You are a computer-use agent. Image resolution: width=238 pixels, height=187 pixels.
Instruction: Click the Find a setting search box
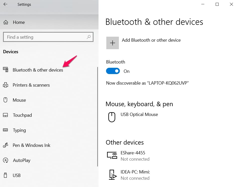[45, 37]
